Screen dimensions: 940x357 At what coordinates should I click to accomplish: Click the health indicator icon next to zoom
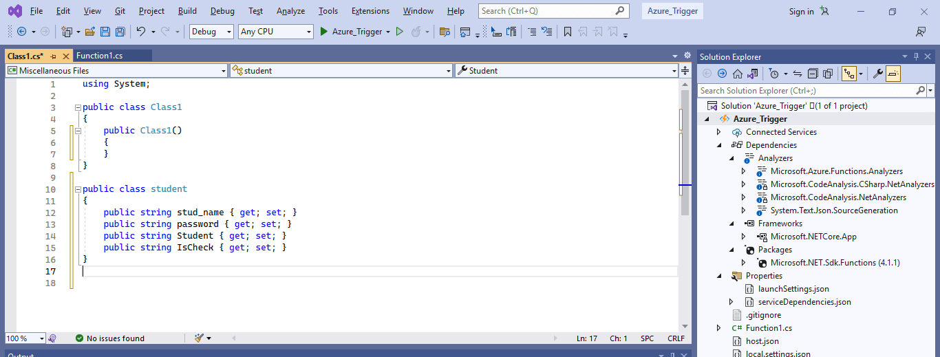point(52,338)
